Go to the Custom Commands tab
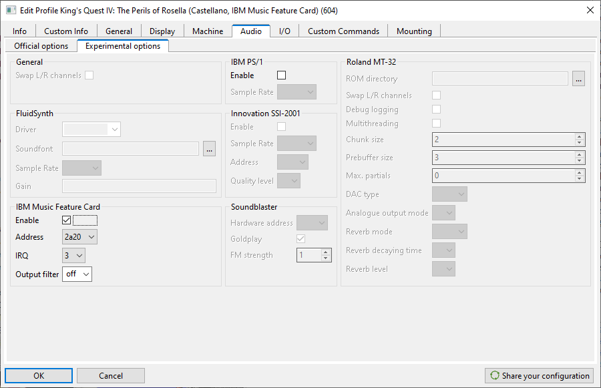This screenshot has height=388, width=601. point(343,31)
